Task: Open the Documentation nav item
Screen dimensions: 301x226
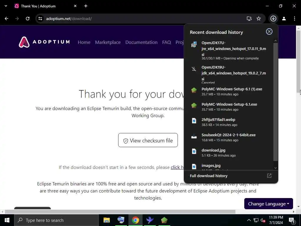Action: pyautogui.click(x=141, y=42)
